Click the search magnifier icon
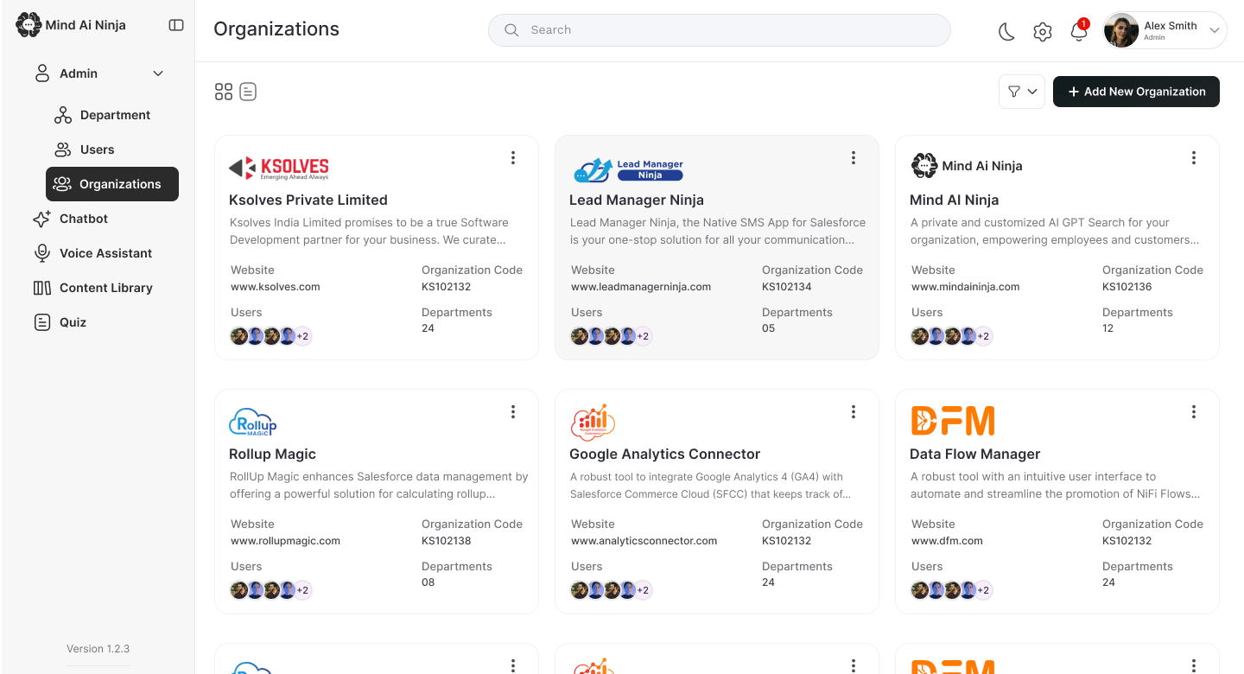Image resolution: width=1244 pixels, height=674 pixels. (511, 30)
